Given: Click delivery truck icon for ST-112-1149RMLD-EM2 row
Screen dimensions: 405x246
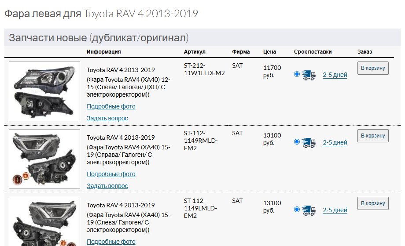Looking at the screenshot, I should click(x=309, y=143).
